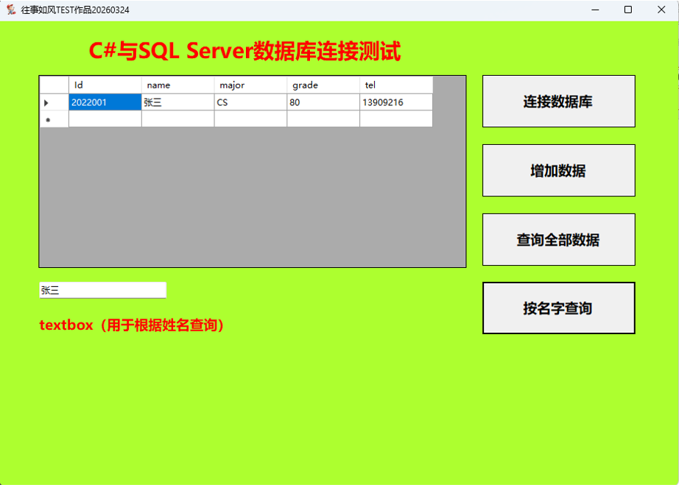Select the name cell 张三 in grid
The image size is (679, 485).
(x=177, y=103)
